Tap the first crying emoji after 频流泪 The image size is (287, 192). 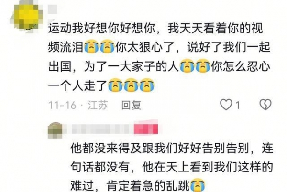coord(91,46)
